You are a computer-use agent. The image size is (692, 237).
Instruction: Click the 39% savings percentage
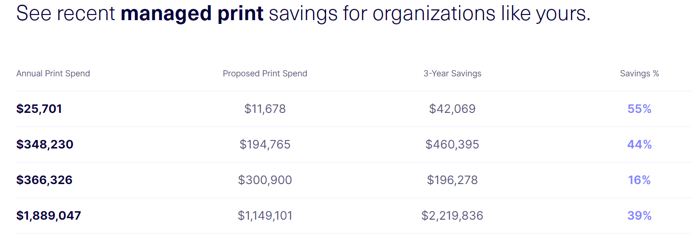pos(640,216)
